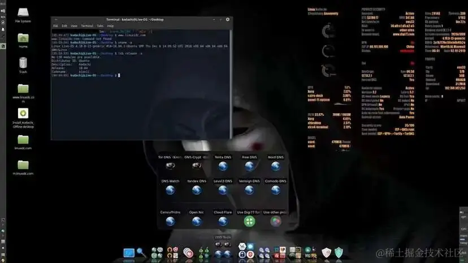Choose the Cloud Flare DNS globe icon

coord(223,221)
